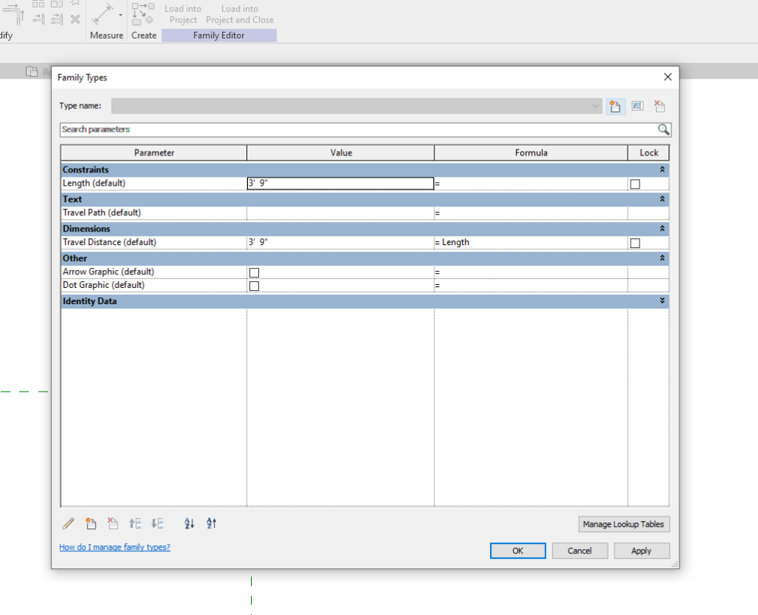The height and width of the screenshot is (615, 758).
Task: Close the Family Types dialog
Action: (668, 78)
